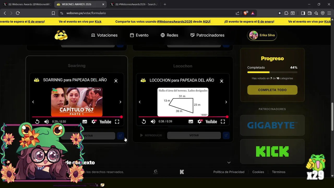Screen dimensions: 334x188
Task: Reload the current page
Action: pyautogui.click(x=18, y=13)
